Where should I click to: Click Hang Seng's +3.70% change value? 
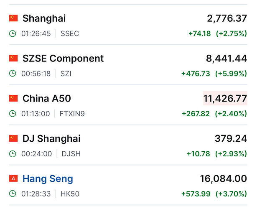[x=231, y=194]
